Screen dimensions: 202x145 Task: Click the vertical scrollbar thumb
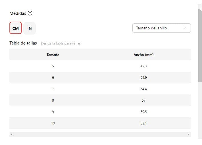pyautogui.click(x=200, y=46)
